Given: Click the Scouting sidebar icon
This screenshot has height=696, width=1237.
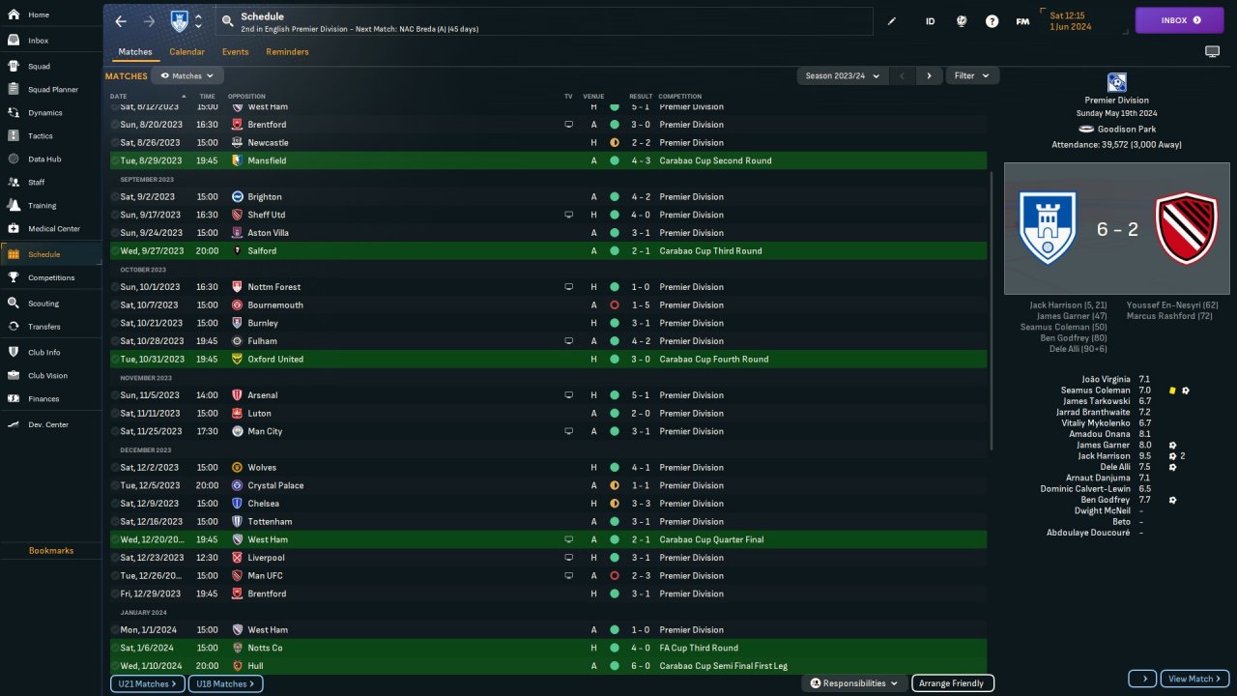Looking at the screenshot, I should (14, 303).
